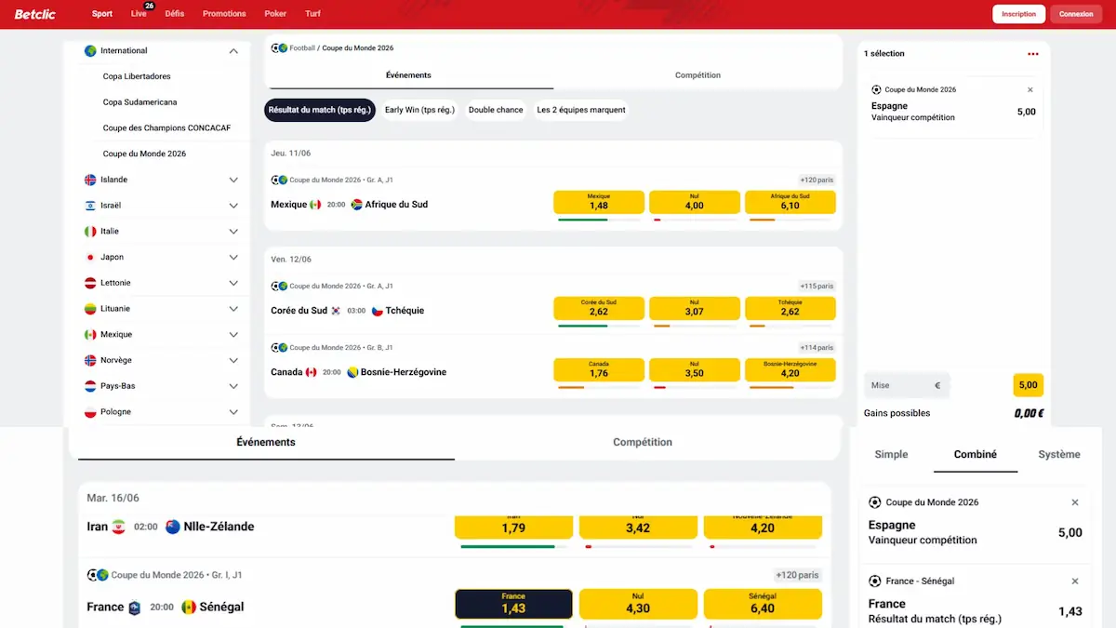
Task: Click the Pays-Bas flag icon
Action: 90,385
